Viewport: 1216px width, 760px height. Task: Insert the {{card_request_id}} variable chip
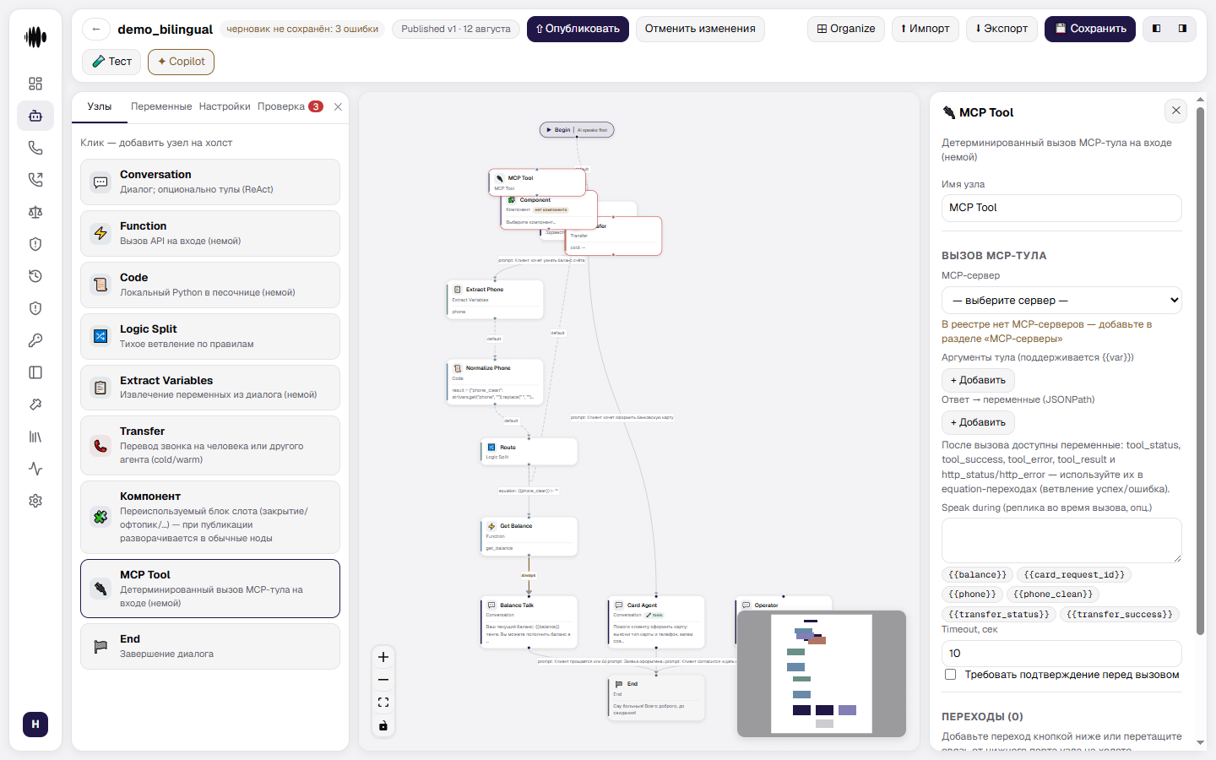click(x=1074, y=575)
